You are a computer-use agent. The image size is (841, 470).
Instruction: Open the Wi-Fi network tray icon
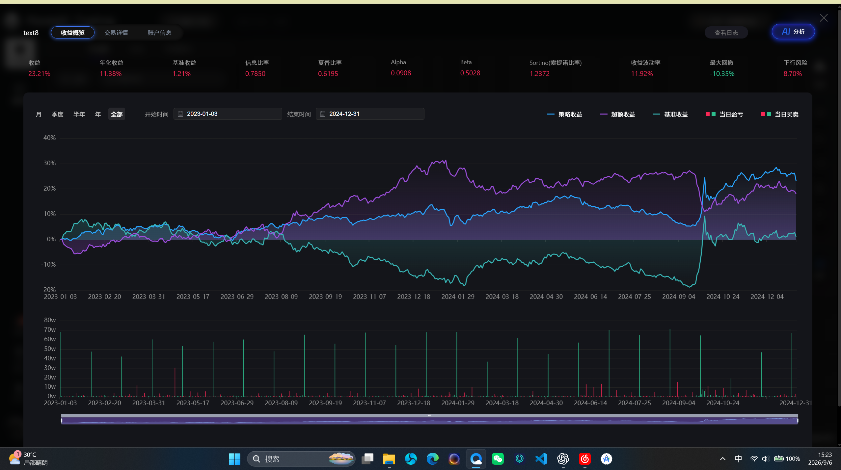tap(754, 459)
